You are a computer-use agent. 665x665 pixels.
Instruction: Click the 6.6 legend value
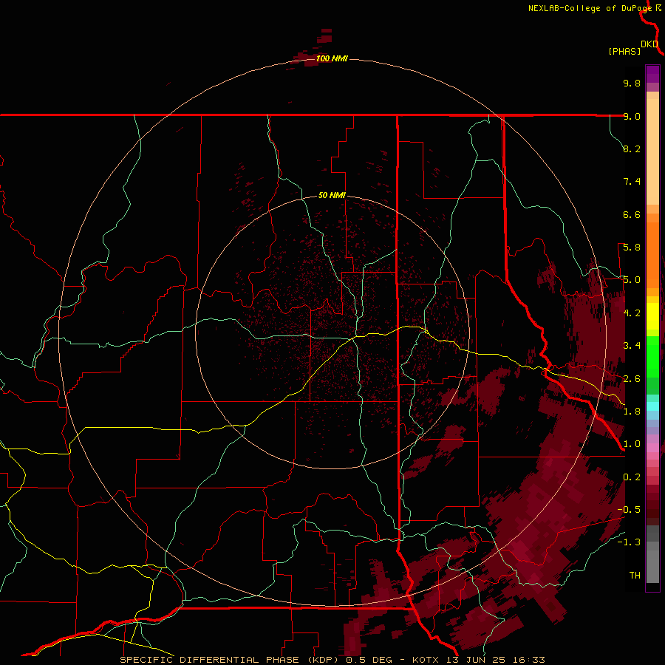[x=632, y=214]
